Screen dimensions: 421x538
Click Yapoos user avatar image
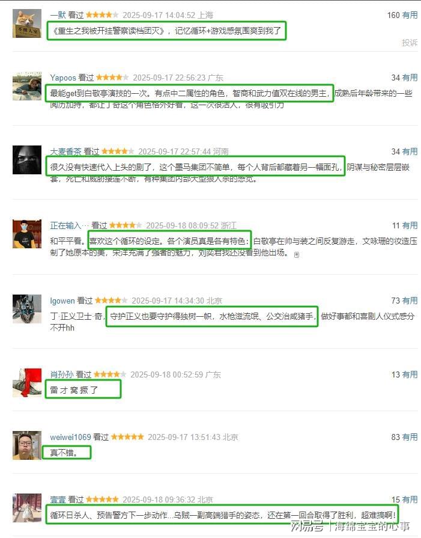click(27, 86)
